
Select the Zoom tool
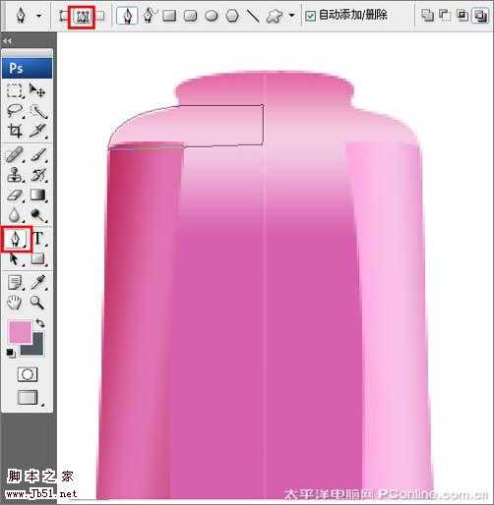[37, 303]
